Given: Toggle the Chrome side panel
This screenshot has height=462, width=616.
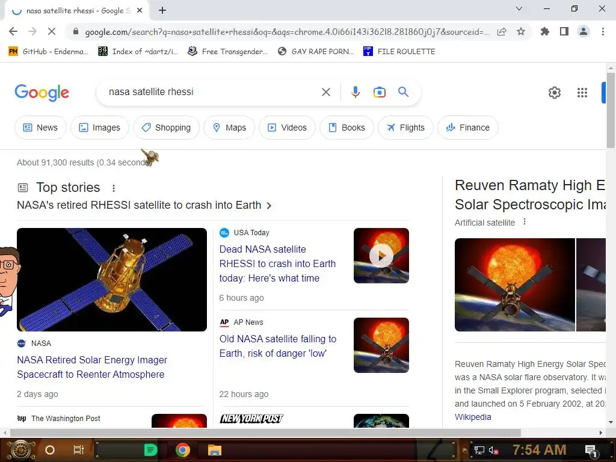Looking at the screenshot, I should [564, 31].
